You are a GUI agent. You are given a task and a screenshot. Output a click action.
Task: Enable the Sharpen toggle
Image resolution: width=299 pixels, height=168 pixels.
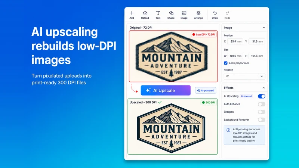(261, 112)
